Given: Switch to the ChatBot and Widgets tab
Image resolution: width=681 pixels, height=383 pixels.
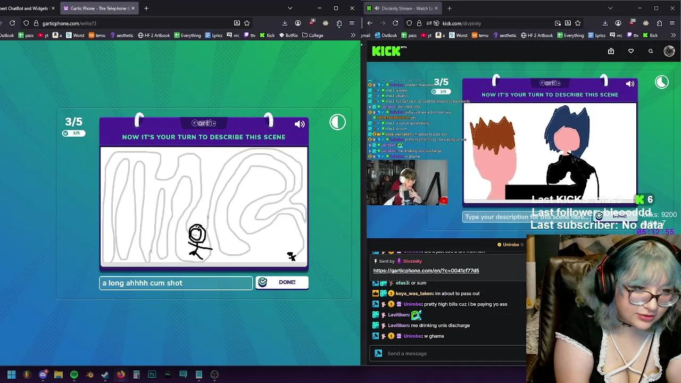Looking at the screenshot, I should click(x=26, y=8).
